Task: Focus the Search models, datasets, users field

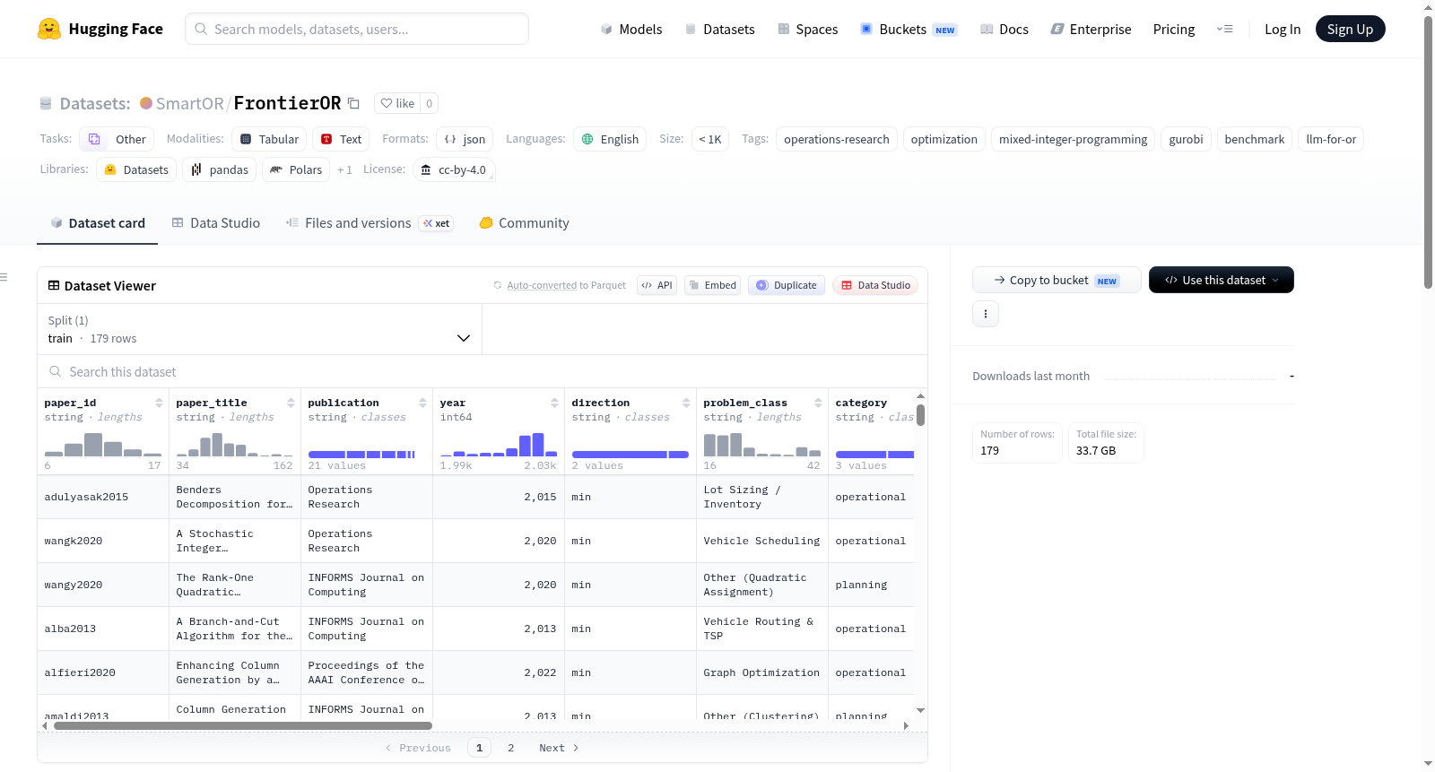Action: coord(357,29)
